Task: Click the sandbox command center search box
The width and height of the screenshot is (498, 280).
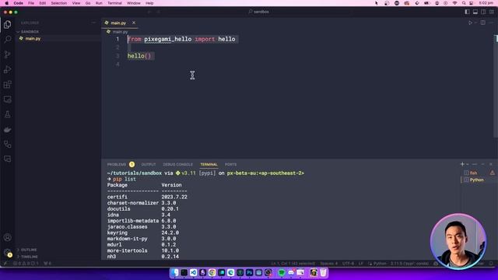Action: click(x=259, y=12)
